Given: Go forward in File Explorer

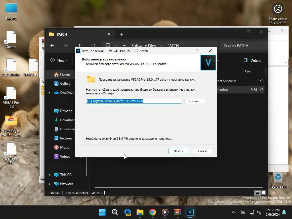Looking at the screenshot, I should tap(66, 45).
